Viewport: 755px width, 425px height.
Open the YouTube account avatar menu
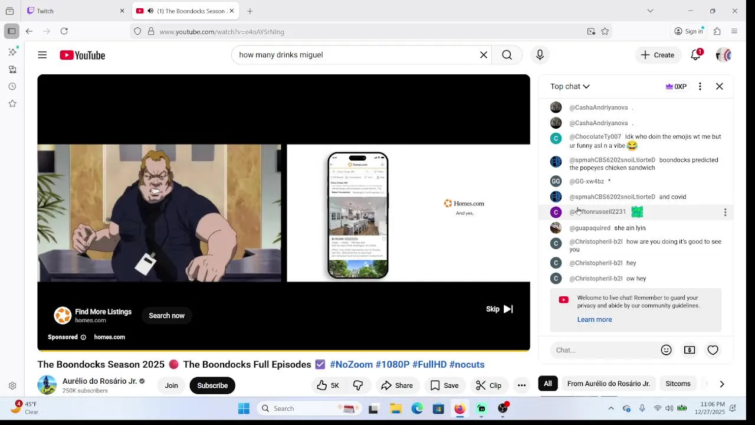click(x=724, y=55)
